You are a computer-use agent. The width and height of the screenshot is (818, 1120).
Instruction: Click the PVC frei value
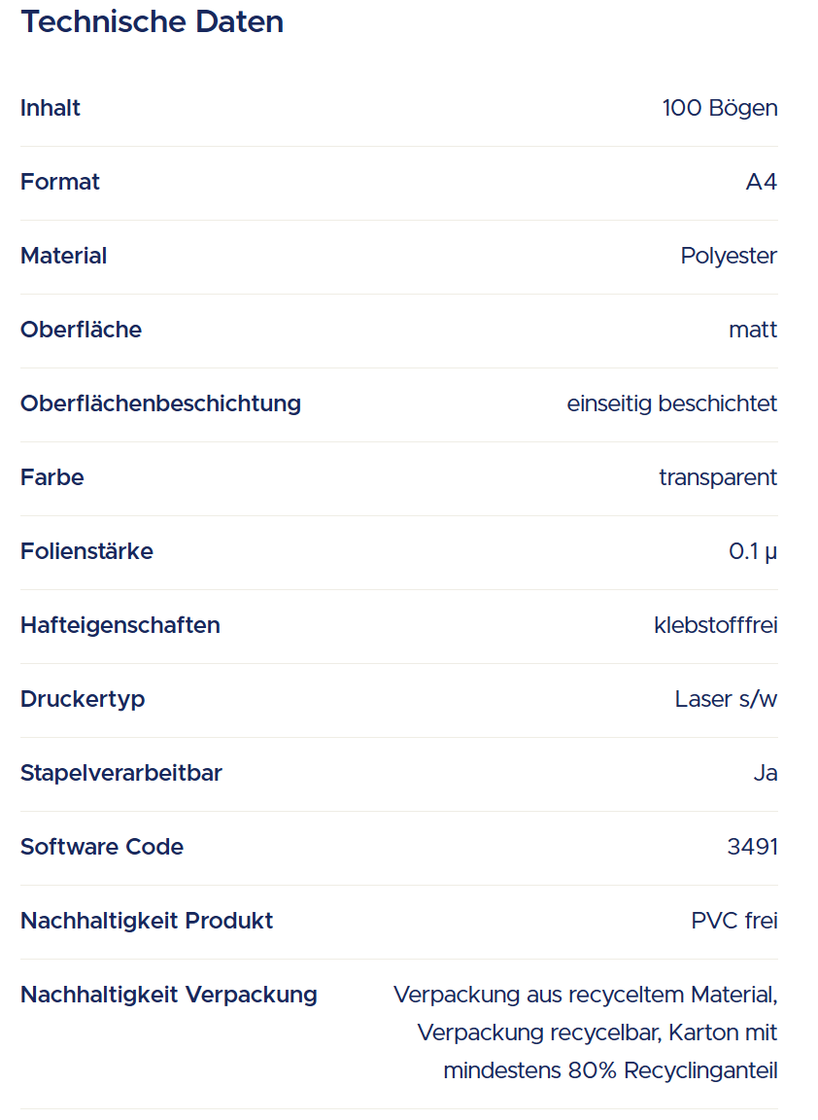click(734, 921)
